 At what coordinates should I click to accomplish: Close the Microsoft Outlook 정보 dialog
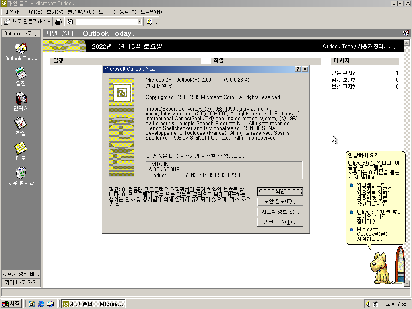(305, 69)
